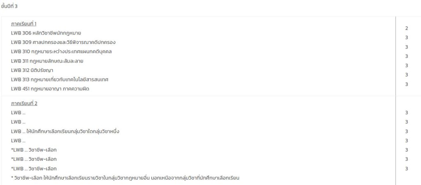The height and width of the screenshot is (185, 421).
Task: Select LWB 313 กฎหมายเกี่ยวกับเทคโนโลยีสารสนเทศ
Action: [60, 80]
